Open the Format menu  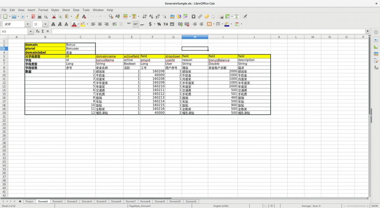click(x=43, y=10)
